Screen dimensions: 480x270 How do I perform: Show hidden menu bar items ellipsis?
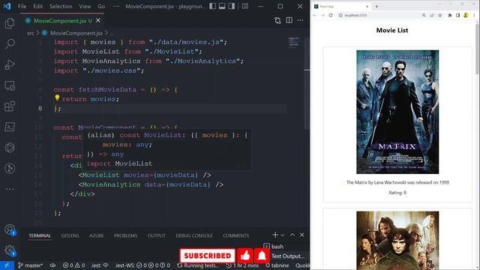[x=116, y=6]
